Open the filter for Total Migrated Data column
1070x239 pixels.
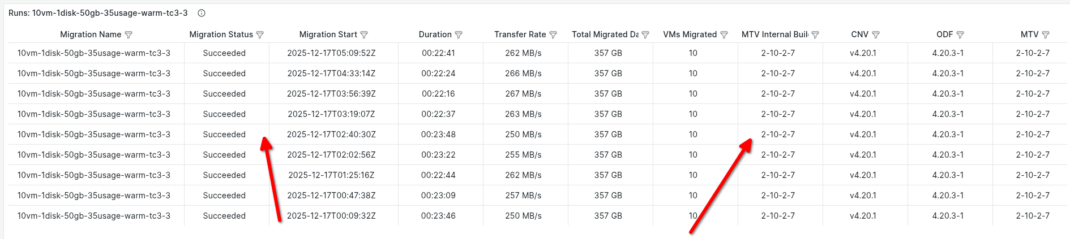[645, 35]
